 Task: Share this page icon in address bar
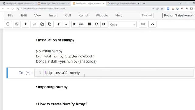pos(158,9)
